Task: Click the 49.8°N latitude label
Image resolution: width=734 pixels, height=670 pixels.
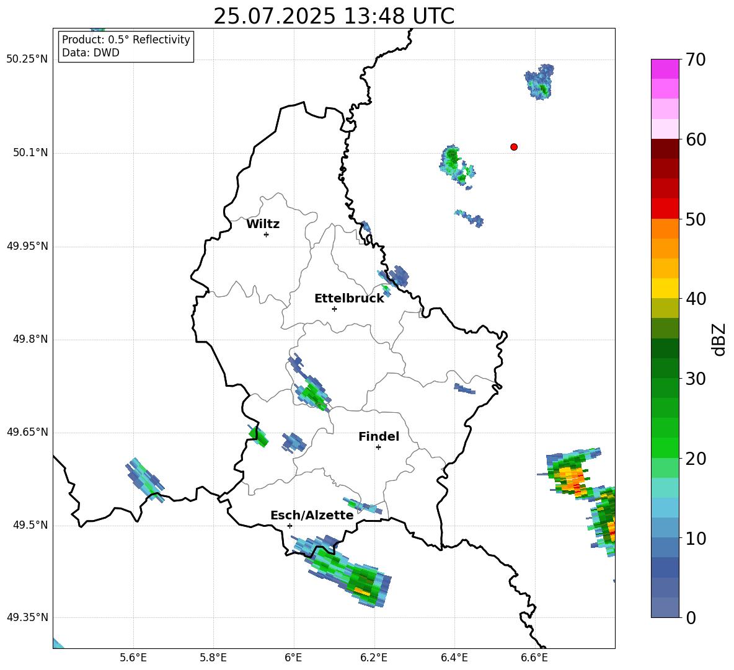Action: [x=30, y=339]
